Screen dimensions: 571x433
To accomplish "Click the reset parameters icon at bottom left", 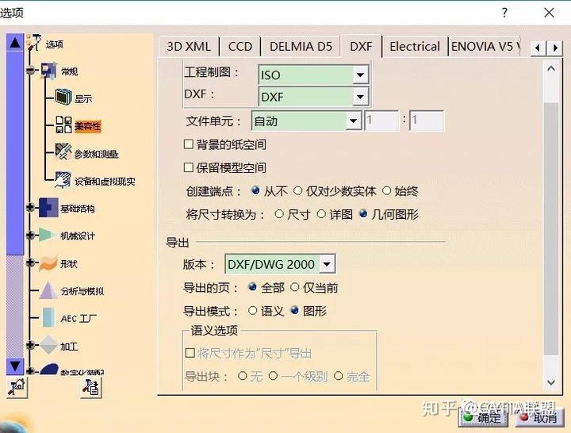I will (17, 387).
